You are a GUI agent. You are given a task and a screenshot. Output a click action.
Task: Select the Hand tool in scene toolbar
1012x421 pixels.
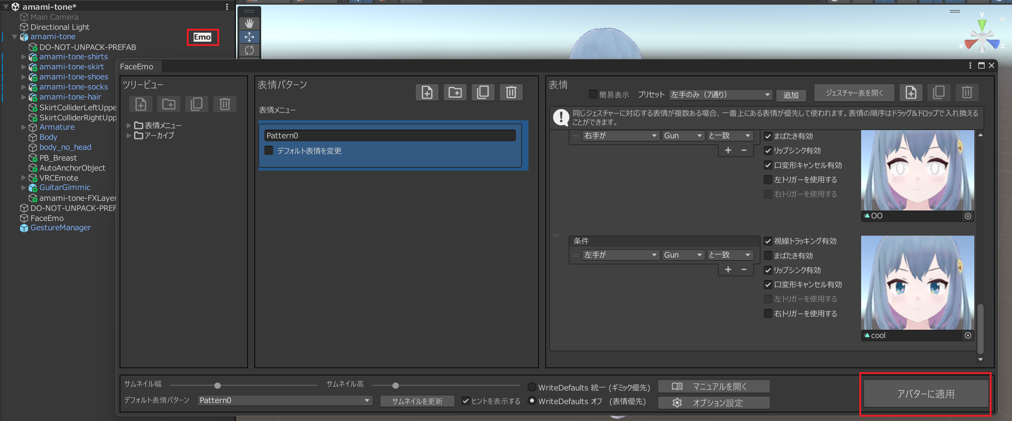249,24
